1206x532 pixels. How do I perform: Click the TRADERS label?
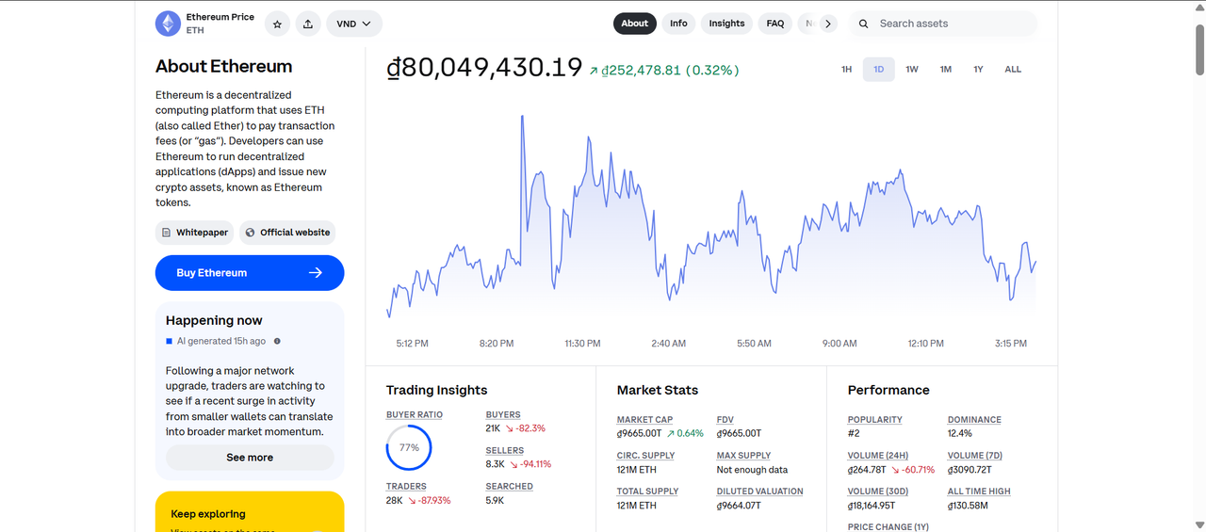[x=406, y=487]
